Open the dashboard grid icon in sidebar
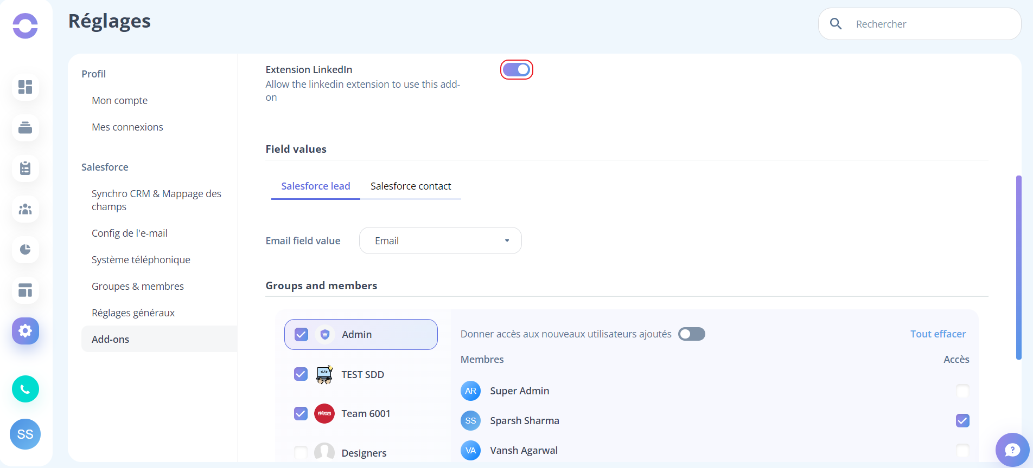Screen dimensions: 1033x468 [25, 87]
